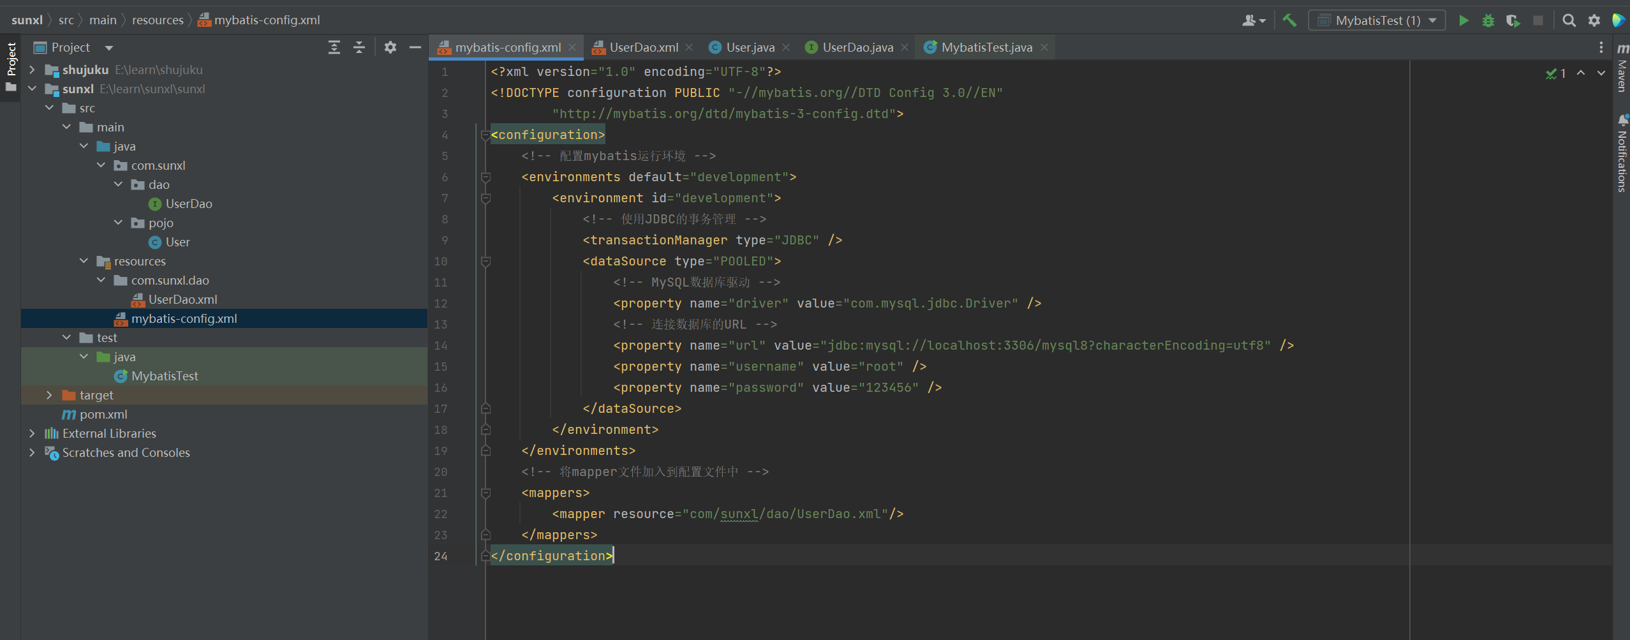Image resolution: width=1630 pixels, height=640 pixels.
Task: Select UserDao interface in project tree
Action: (x=189, y=204)
